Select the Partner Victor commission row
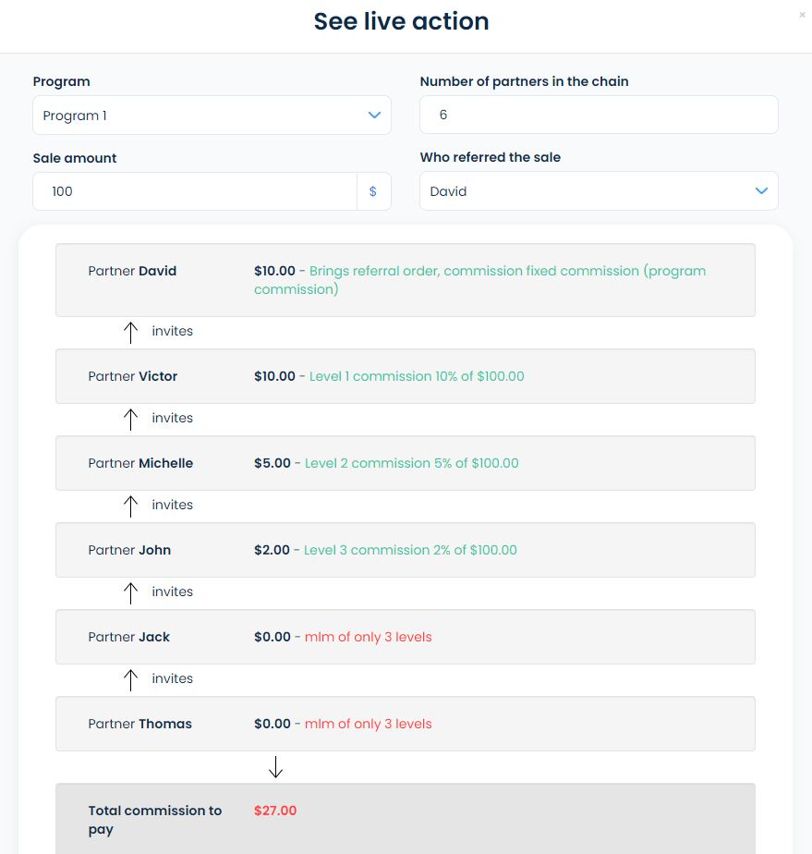 point(405,376)
